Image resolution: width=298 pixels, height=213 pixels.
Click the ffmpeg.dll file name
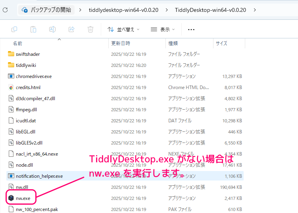26,110
